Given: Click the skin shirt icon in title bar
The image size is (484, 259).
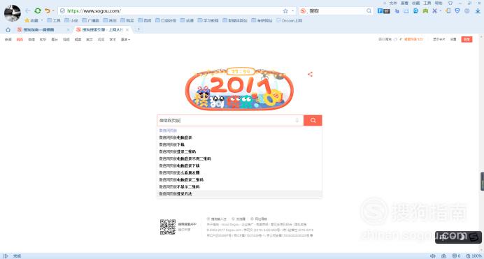Looking at the screenshot, I should [x=450, y=3].
